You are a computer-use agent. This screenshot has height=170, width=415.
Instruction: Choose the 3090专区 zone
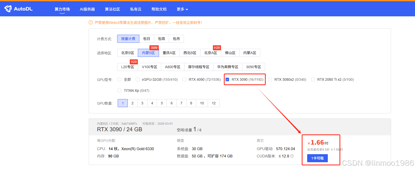click(253, 67)
